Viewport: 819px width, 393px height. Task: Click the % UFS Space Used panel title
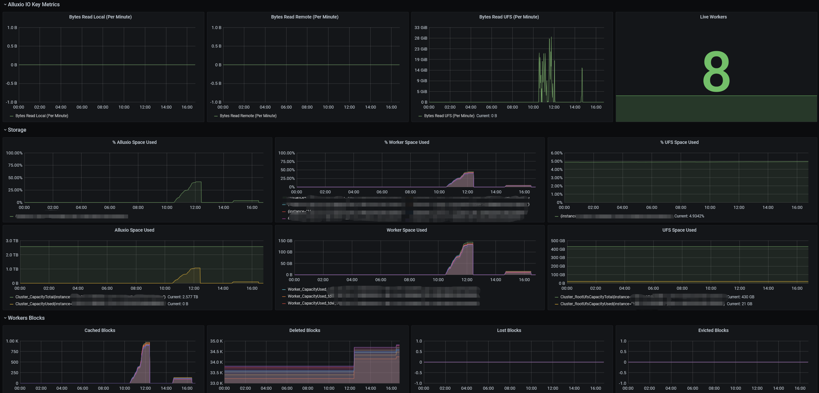(x=679, y=142)
